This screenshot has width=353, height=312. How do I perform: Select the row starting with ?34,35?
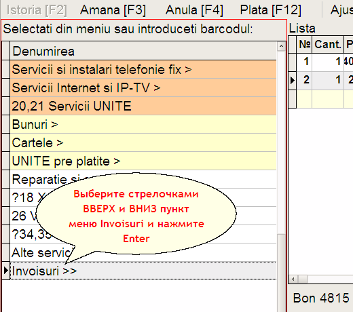[143, 234]
